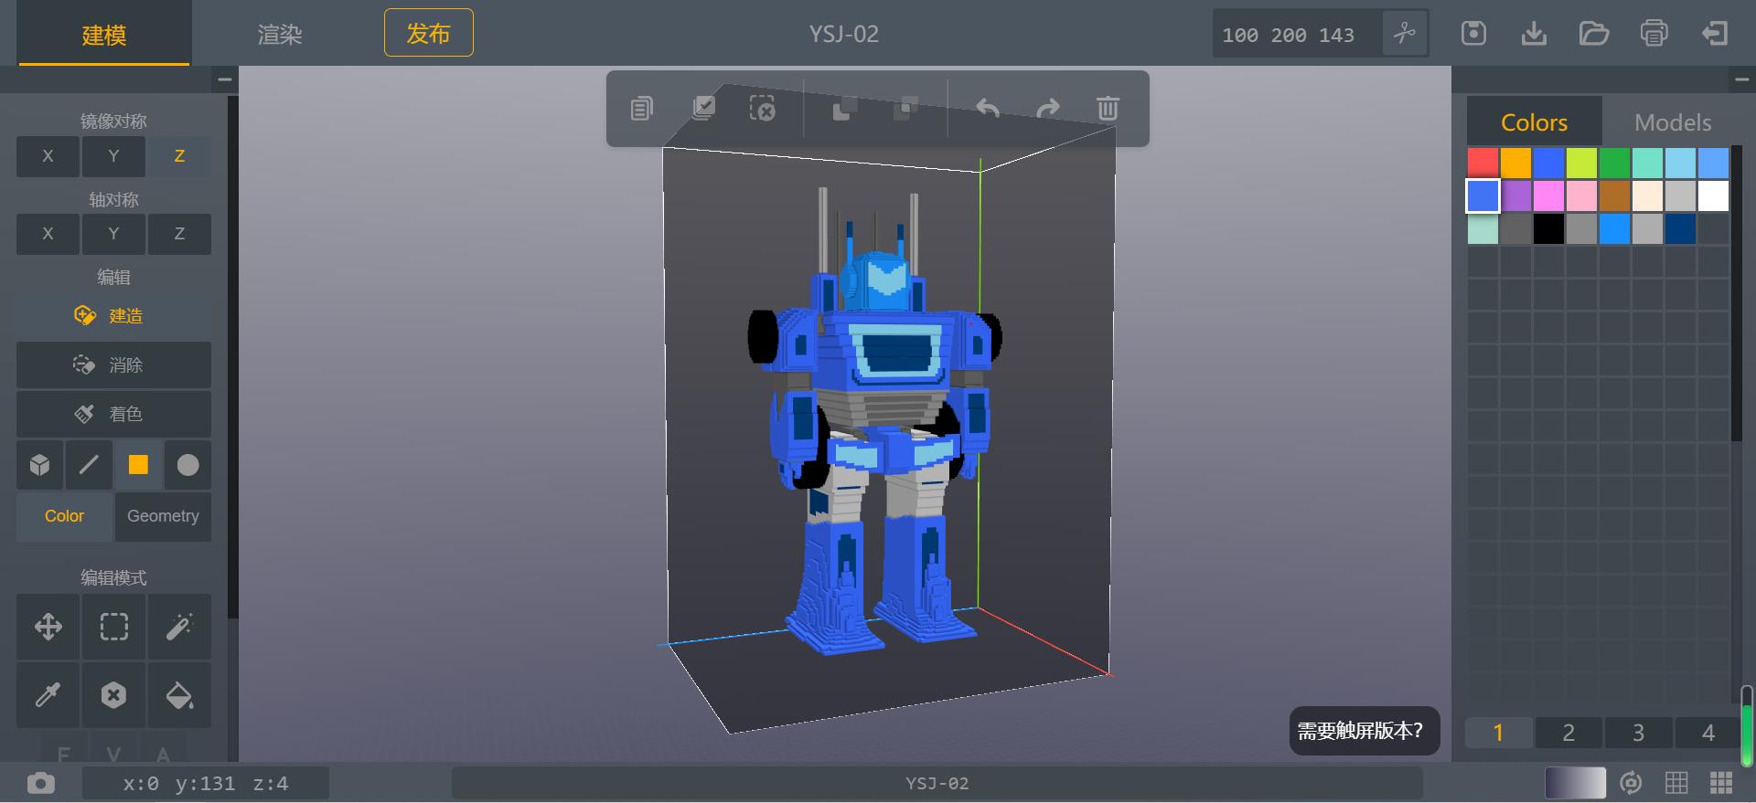
Task: Click the outlined grid icon in status bar
Action: (1676, 783)
